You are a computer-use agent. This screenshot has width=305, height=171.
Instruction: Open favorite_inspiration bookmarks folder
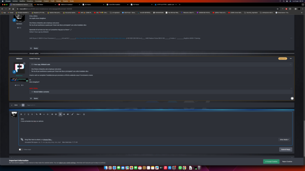251,13
